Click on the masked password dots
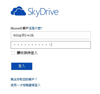This screenshot has width=100, height=94. tap(32, 45)
